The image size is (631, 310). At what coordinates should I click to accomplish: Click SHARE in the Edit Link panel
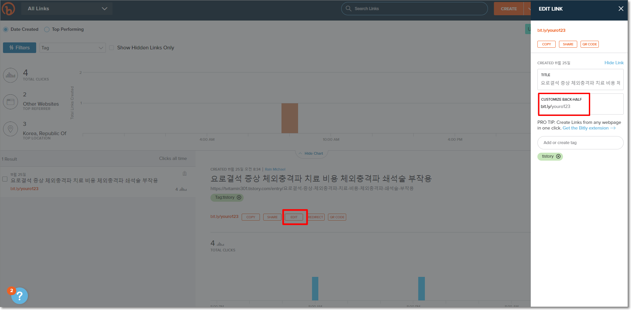coord(568,44)
